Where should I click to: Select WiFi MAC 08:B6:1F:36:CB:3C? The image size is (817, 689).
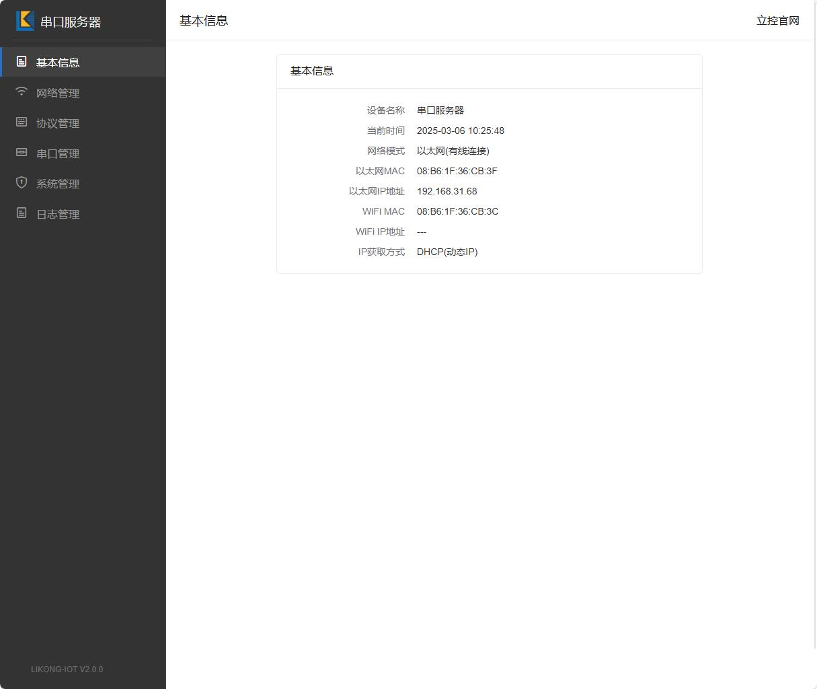click(458, 211)
